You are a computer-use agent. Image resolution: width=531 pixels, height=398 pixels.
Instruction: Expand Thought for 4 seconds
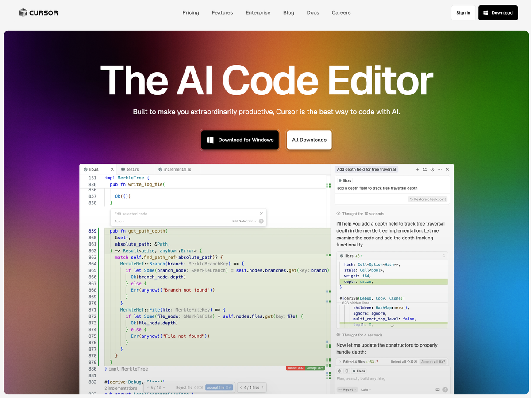click(360, 335)
